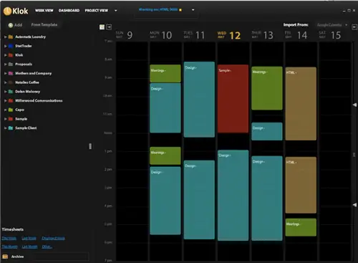Expand the Automatic Laundry project
This screenshot has width=358, height=263.
pos(5,37)
